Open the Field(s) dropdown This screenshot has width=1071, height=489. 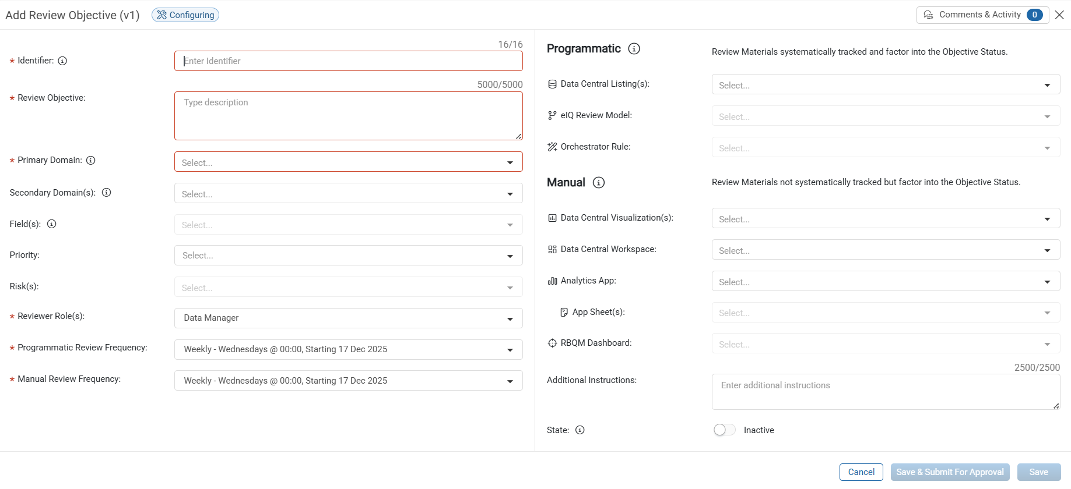[x=349, y=225]
